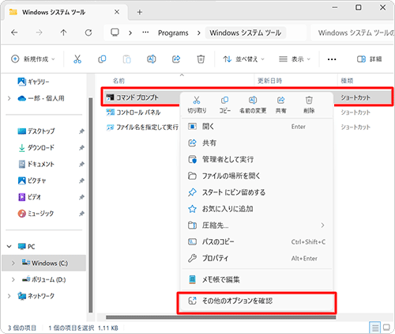Select 開く in the context menu
The height and width of the screenshot is (334, 395).
coord(257,127)
